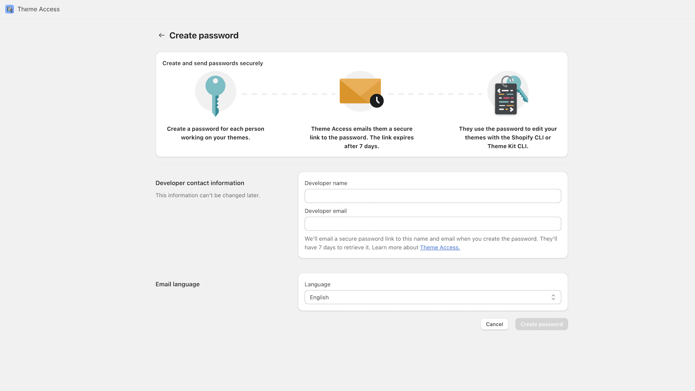Image resolution: width=695 pixels, height=391 pixels.
Task: Click the disabled Create password button
Action: [x=541, y=324]
